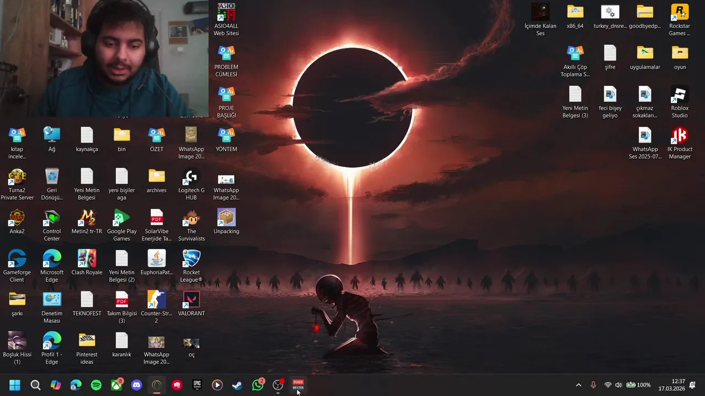Open Boşluk Hissi (1) file
This screenshot has width=705, height=396.
point(17,349)
